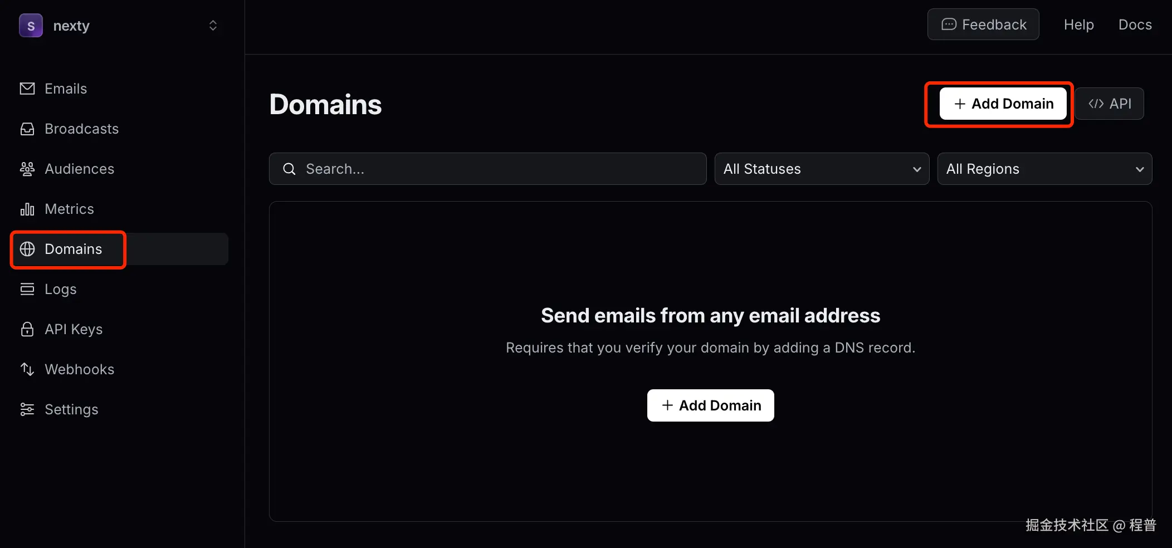Select the Audiences icon
Viewport: 1172px width, 548px height.
tap(27, 169)
